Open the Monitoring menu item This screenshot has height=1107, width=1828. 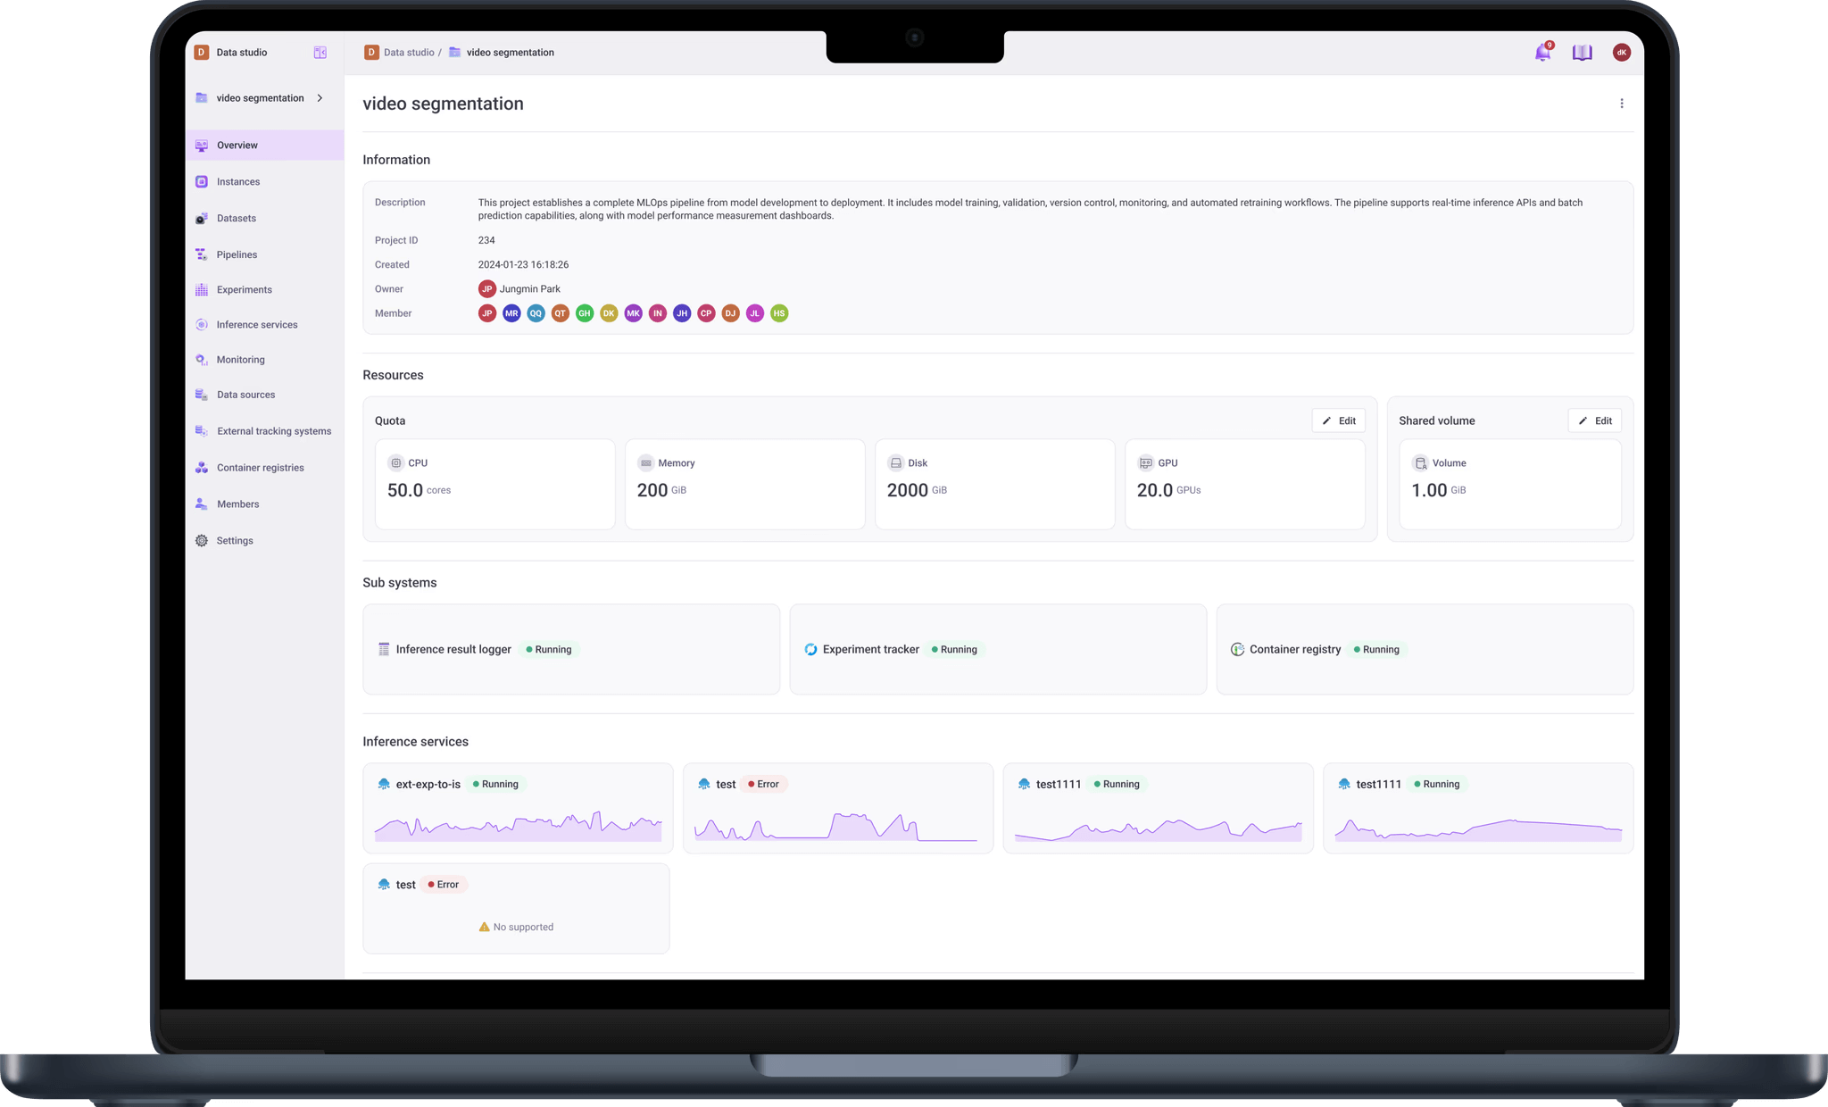[240, 360]
